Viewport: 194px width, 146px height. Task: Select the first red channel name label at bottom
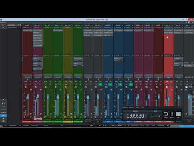tap(27, 122)
